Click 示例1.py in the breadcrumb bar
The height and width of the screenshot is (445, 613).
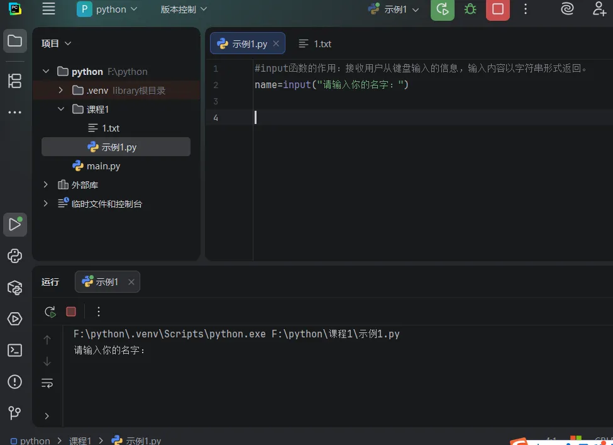click(136, 441)
